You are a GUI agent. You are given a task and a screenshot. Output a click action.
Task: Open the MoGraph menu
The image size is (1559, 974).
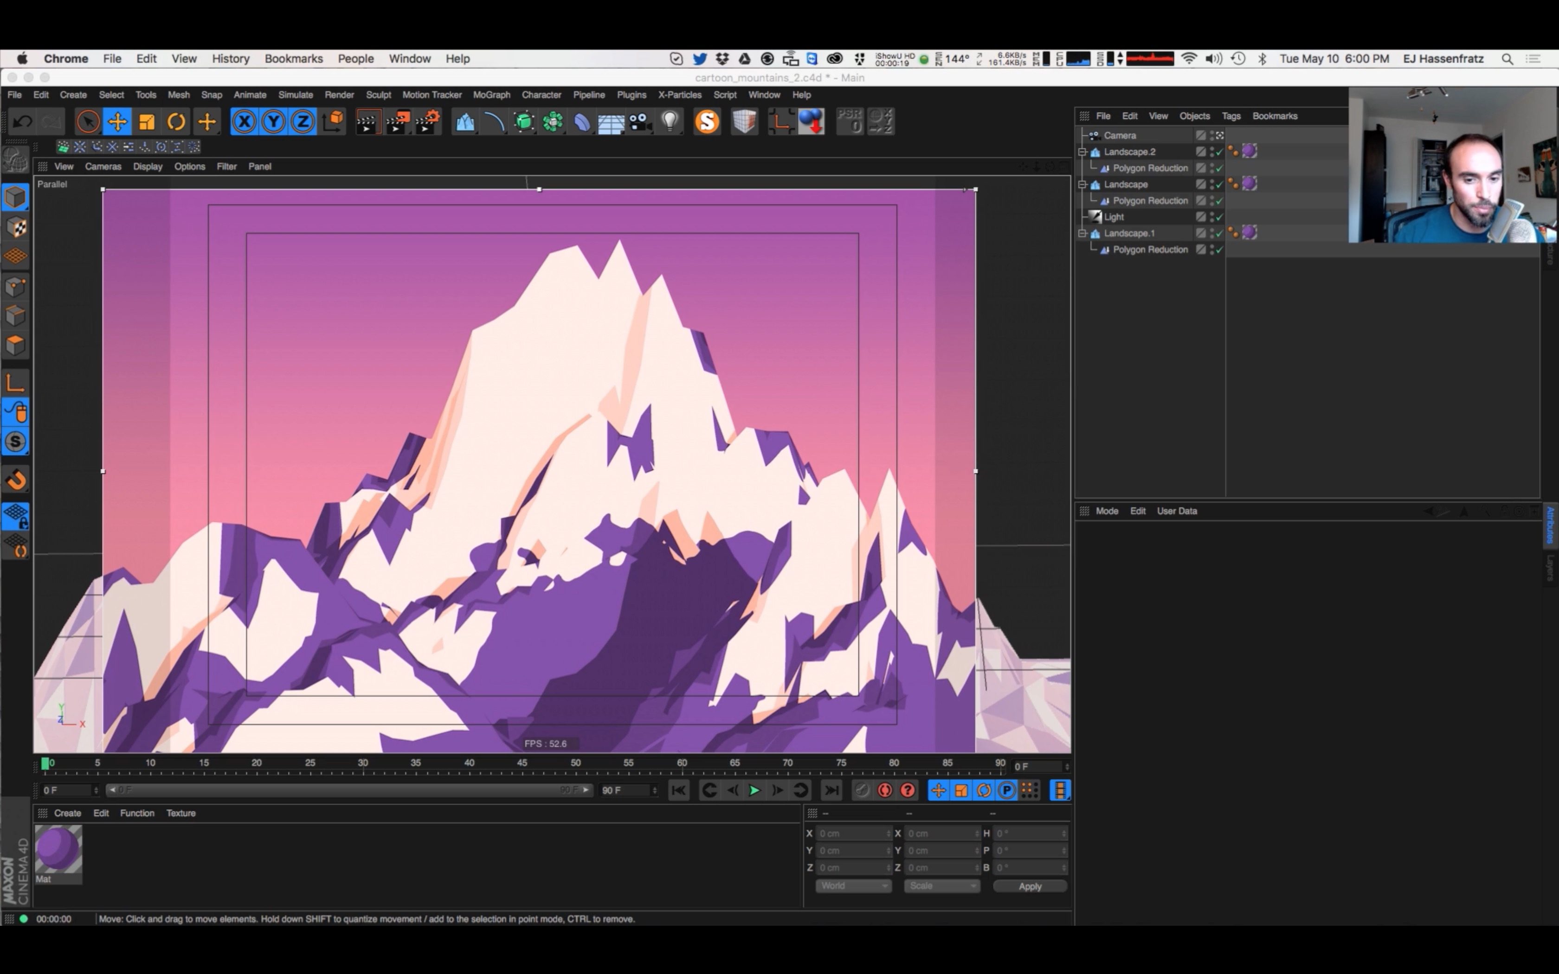(491, 95)
